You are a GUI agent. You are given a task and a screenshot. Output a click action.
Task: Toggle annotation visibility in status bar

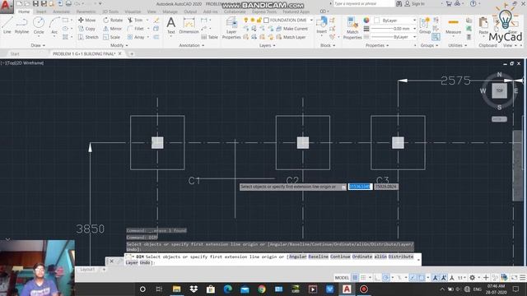(x=436, y=278)
